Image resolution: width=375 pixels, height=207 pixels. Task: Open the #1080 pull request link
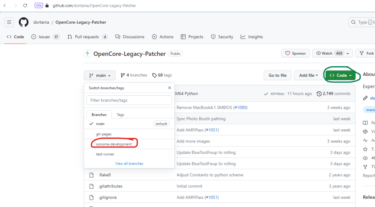241,108
